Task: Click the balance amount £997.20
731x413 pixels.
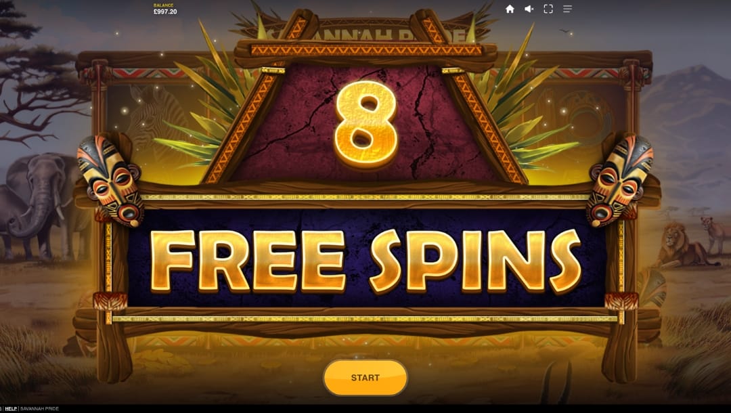Action: tap(165, 12)
